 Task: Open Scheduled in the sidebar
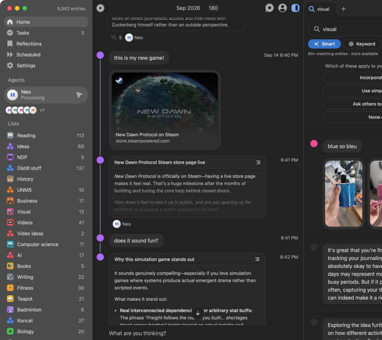pyautogui.click(x=46, y=55)
